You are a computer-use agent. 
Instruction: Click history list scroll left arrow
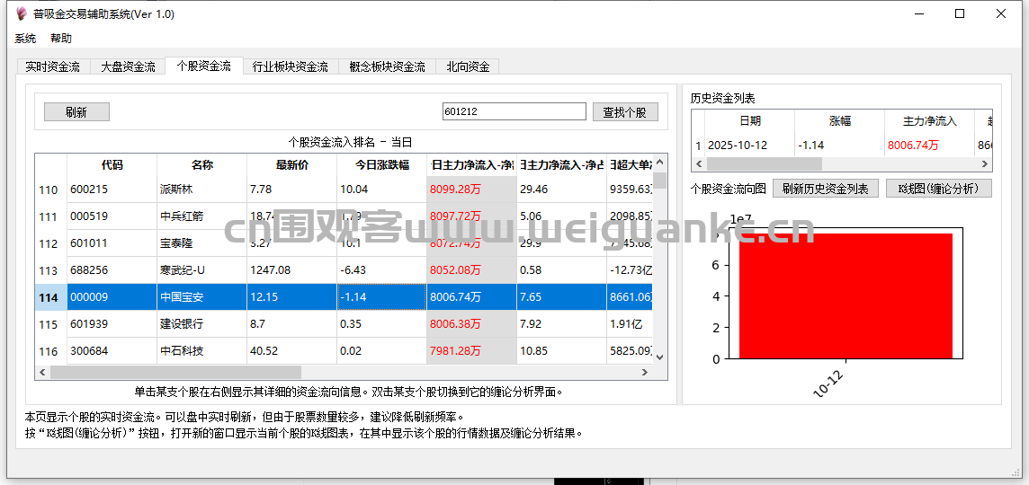point(698,163)
